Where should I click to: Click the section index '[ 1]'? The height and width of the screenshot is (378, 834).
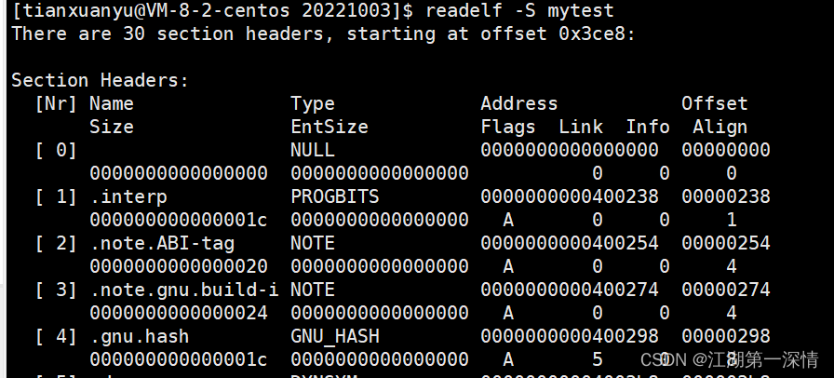pos(56,197)
